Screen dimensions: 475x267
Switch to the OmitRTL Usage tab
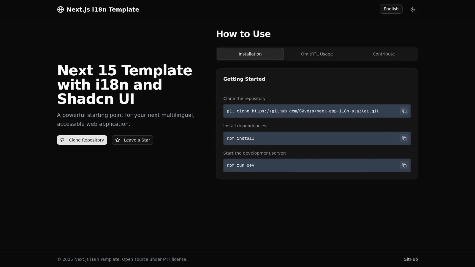(317, 54)
